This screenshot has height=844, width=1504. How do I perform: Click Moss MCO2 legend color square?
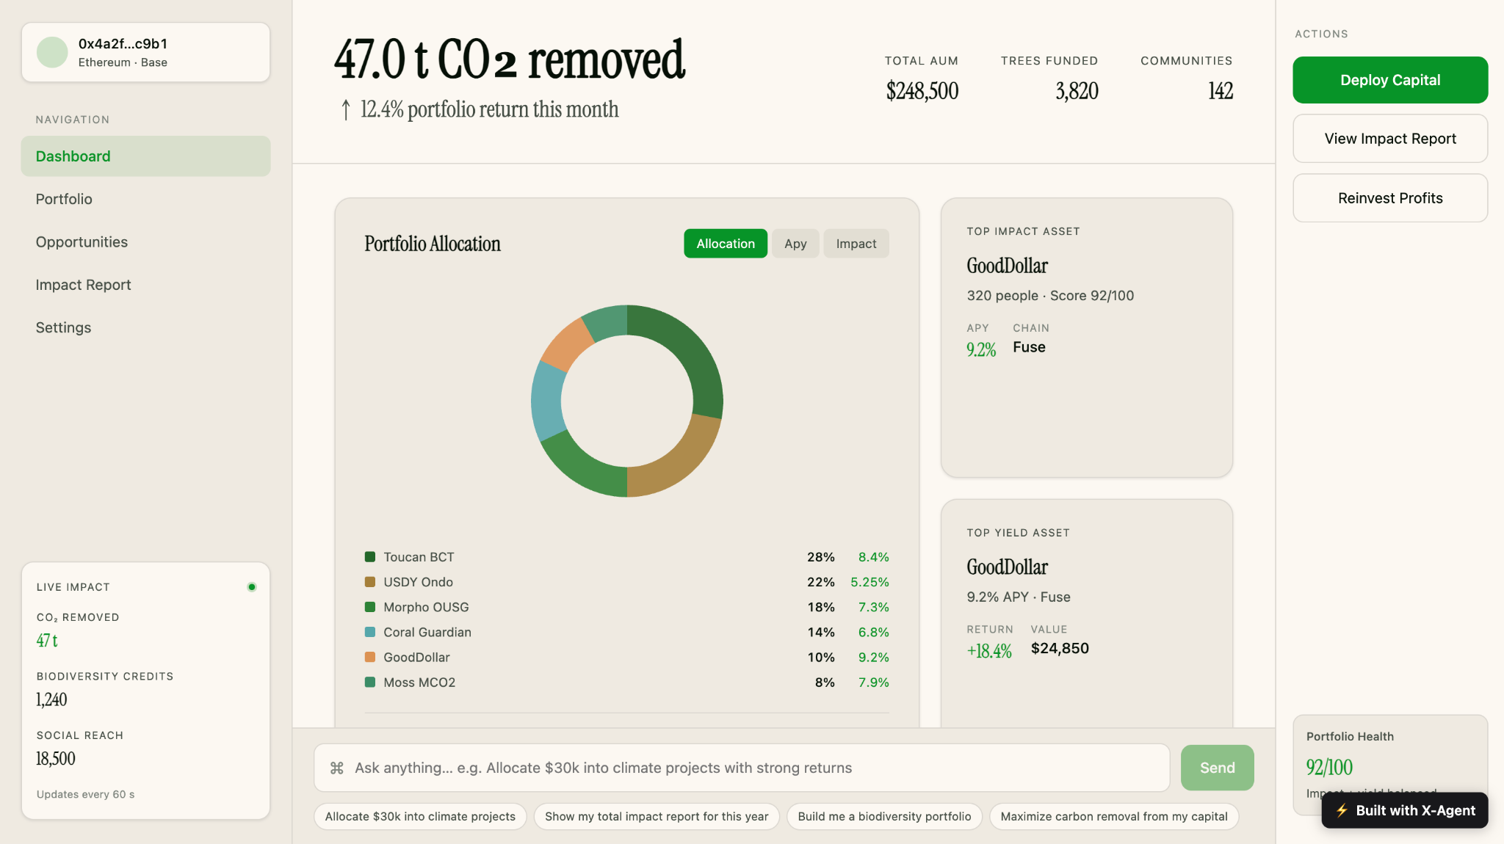coord(370,682)
